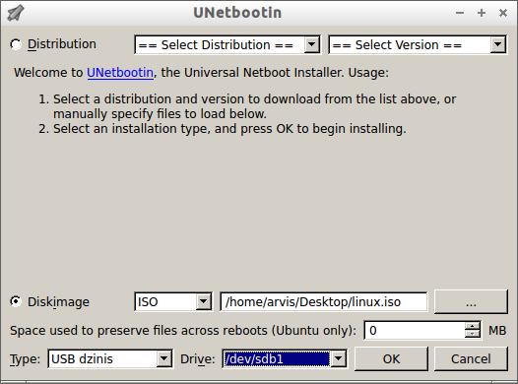Click the Cancel button

[x=471, y=359]
